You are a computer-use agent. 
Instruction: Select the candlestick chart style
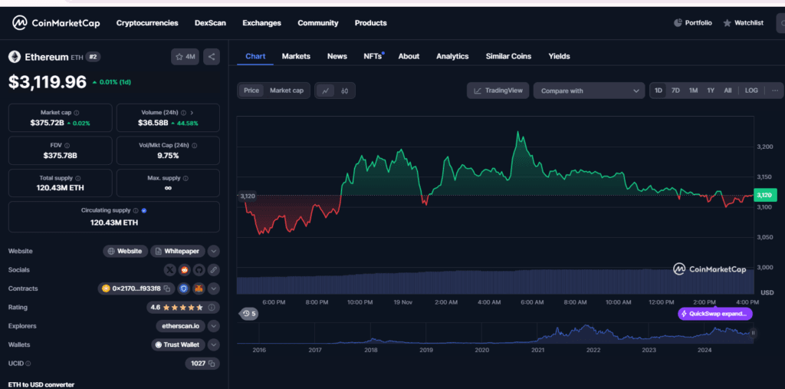[x=344, y=91]
